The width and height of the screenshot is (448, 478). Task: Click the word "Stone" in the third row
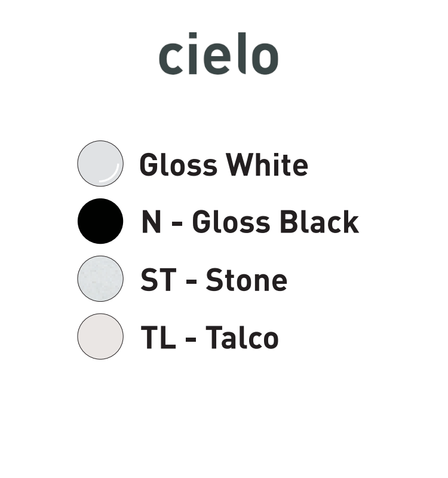[246, 280]
